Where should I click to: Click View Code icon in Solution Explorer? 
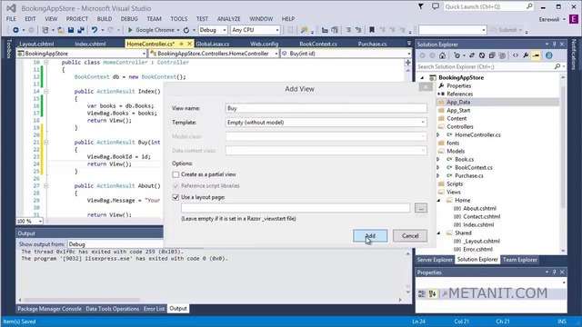(x=516, y=55)
